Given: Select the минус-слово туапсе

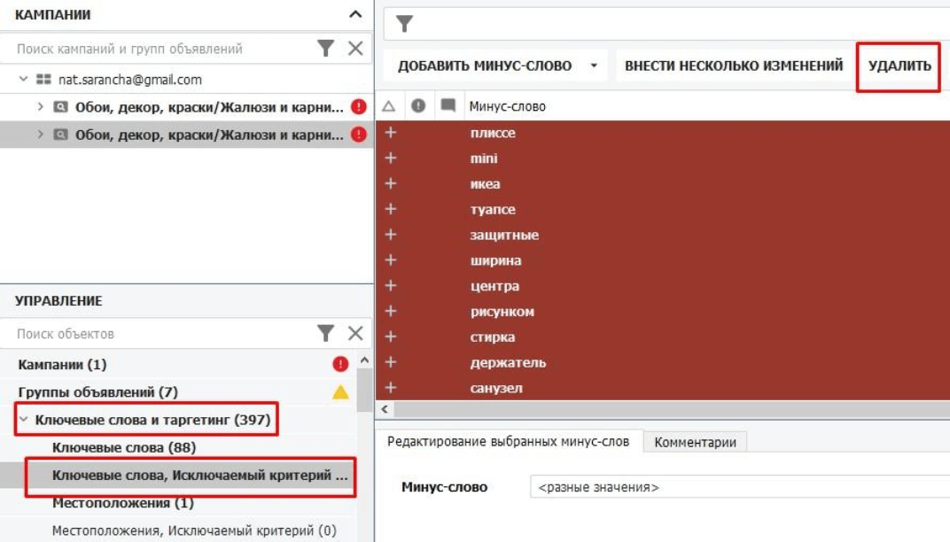Looking at the screenshot, I should pyautogui.click(x=493, y=210).
